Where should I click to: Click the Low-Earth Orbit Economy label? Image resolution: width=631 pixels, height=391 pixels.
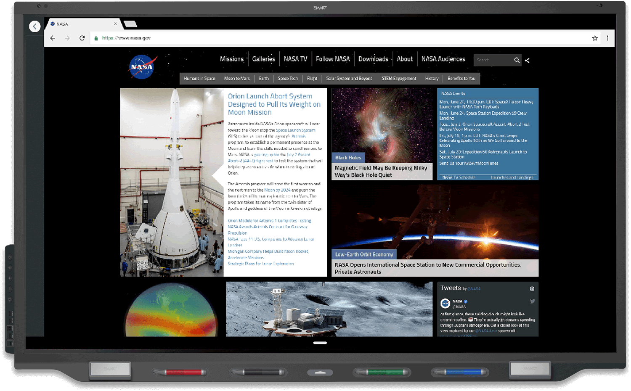pyautogui.click(x=364, y=254)
